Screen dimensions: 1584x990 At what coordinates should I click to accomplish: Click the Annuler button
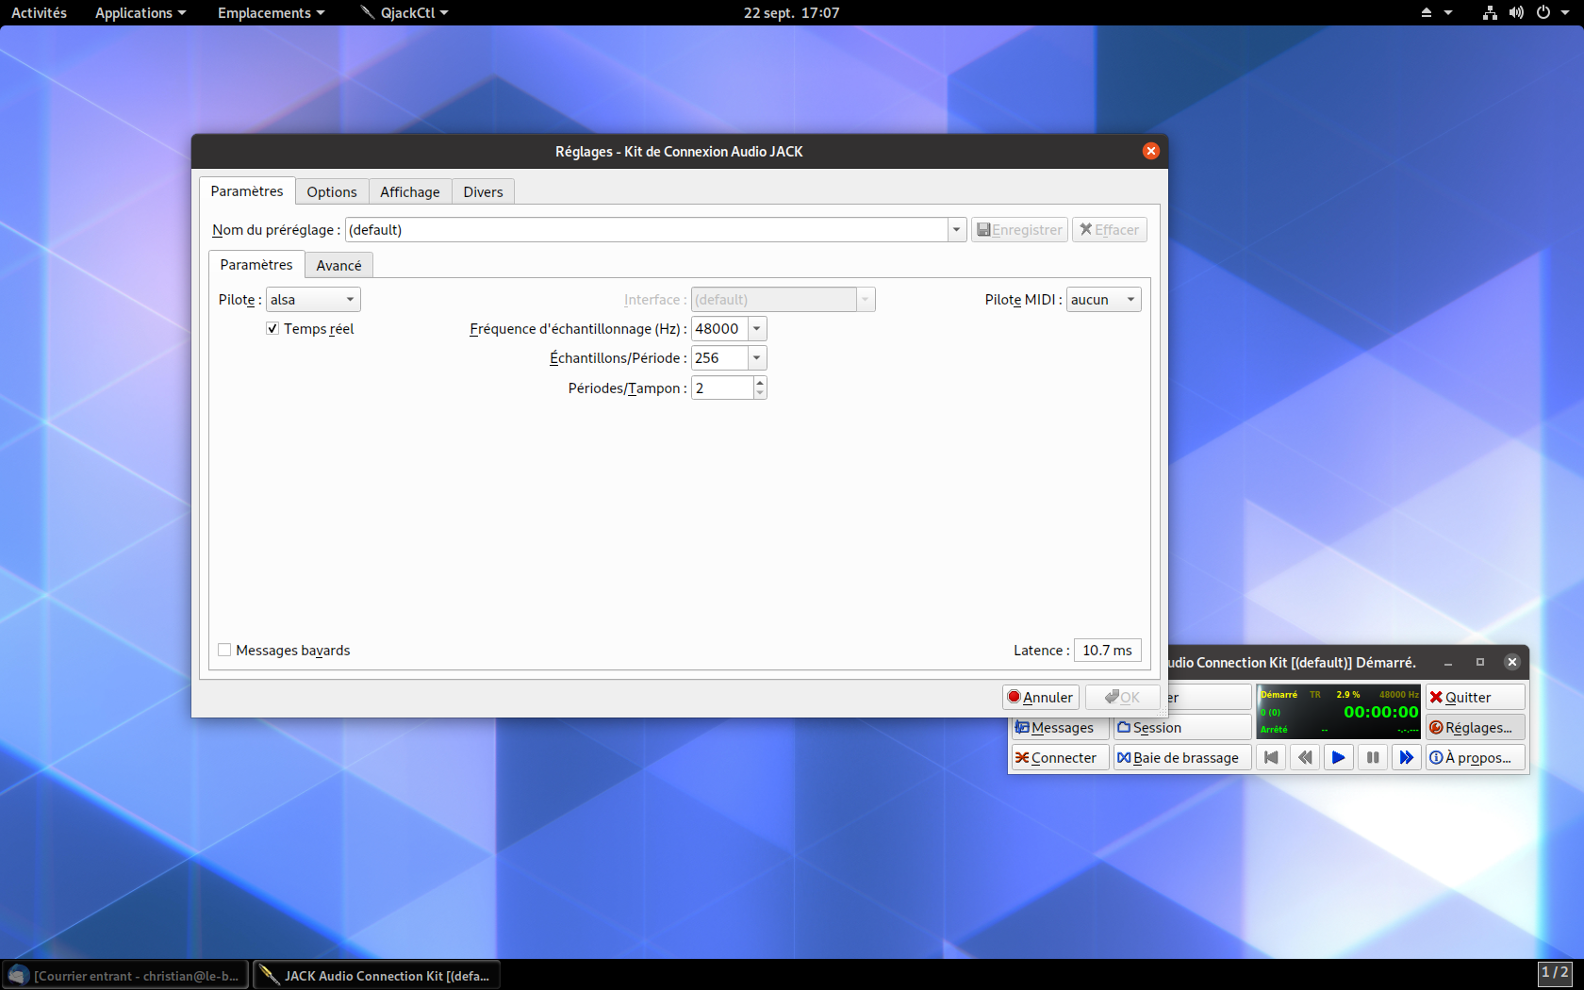pyautogui.click(x=1040, y=697)
